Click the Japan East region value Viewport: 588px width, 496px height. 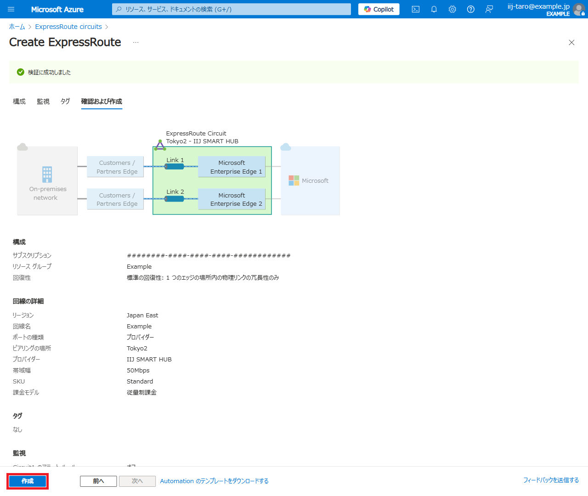142,315
